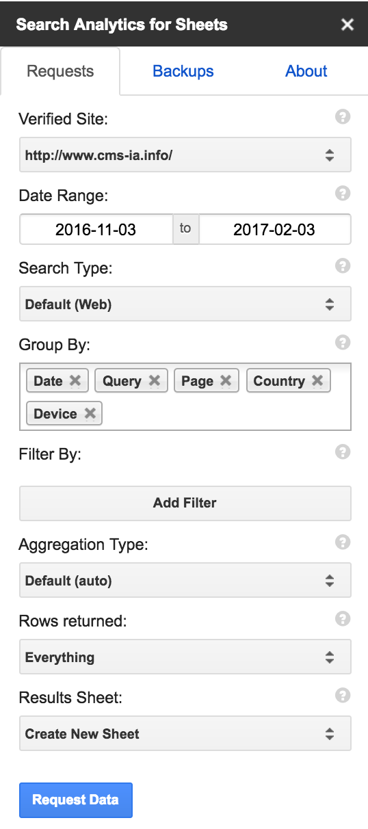Expand the Search Type Default (Web) dropdown
The image size is (368, 829).
[185, 304]
